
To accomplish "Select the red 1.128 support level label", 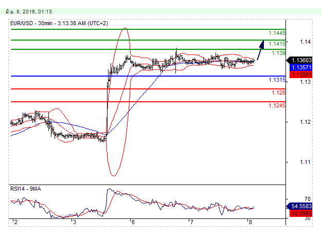I will pyautogui.click(x=278, y=93).
